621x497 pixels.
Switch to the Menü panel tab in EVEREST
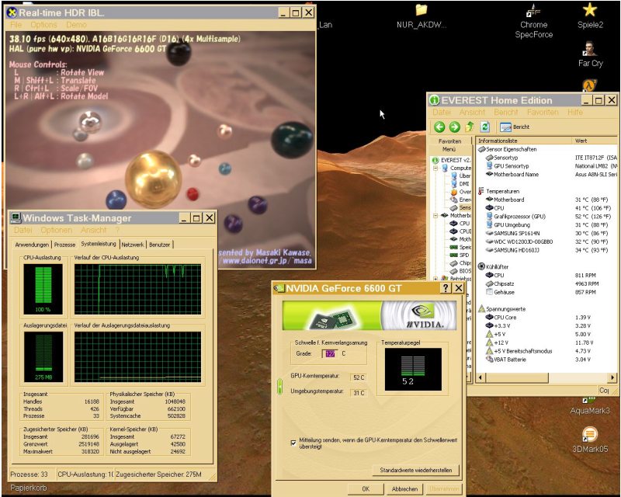pos(449,149)
